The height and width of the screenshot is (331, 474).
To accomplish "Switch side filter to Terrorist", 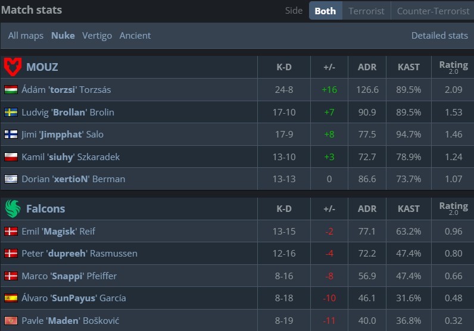I will pos(366,11).
